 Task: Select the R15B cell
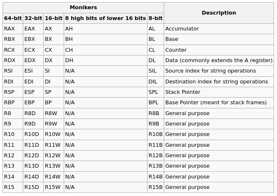(155, 187)
